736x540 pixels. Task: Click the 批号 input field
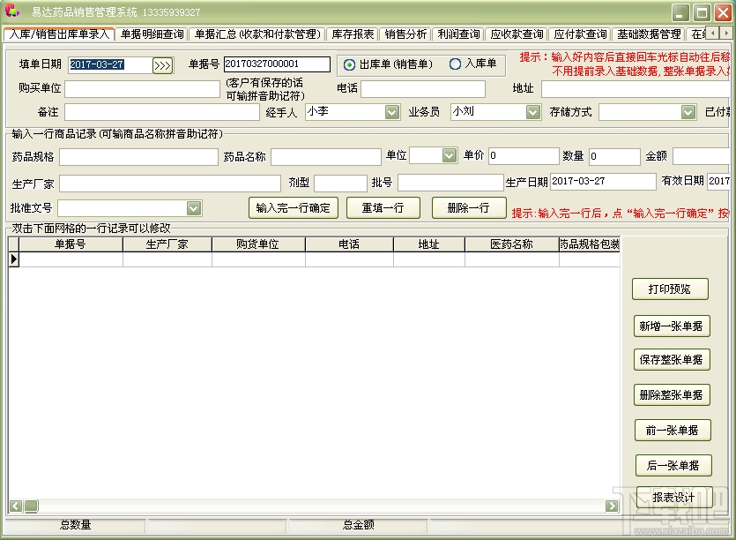(450, 183)
